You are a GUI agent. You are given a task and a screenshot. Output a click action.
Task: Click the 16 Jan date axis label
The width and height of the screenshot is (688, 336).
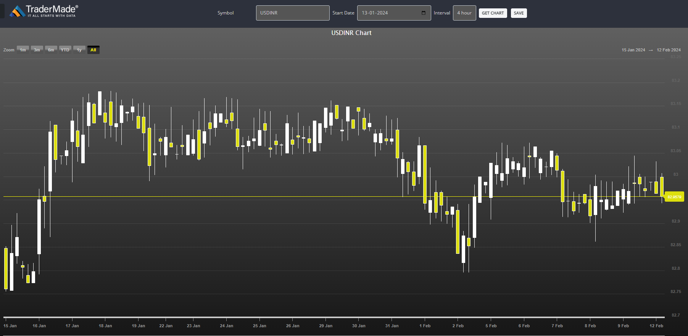tap(39, 326)
